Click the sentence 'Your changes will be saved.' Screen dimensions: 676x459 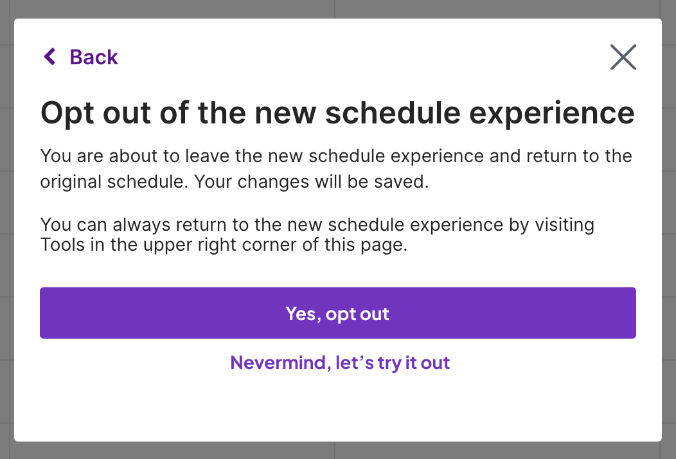[311, 182]
